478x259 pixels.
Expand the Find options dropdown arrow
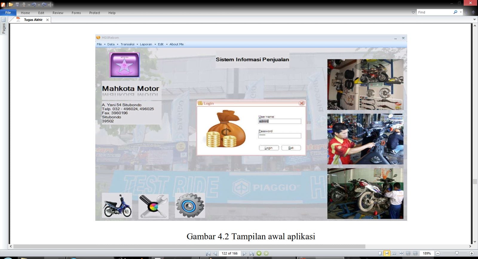461,12
